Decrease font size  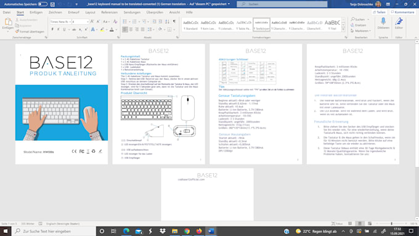point(98,22)
